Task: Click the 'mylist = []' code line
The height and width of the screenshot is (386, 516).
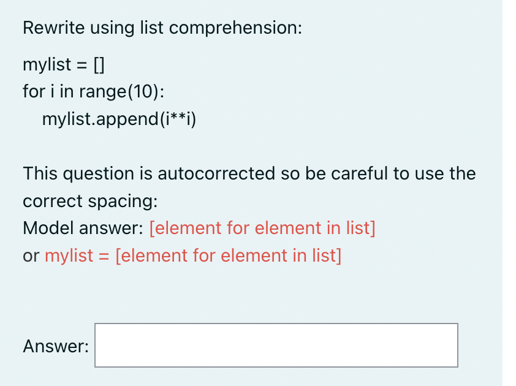Action: coord(64,64)
